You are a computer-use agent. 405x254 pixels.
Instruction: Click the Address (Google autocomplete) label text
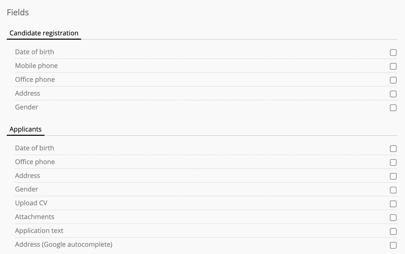(64, 244)
